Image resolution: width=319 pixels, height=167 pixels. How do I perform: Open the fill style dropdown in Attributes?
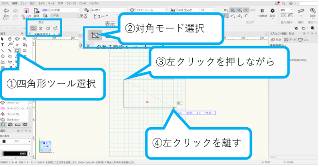[x=16, y=141]
